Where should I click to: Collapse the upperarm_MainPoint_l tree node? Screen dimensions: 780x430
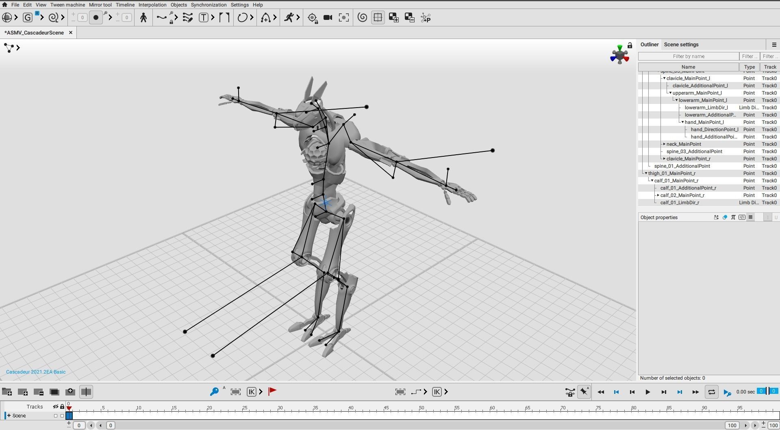click(x=671, y=93)
